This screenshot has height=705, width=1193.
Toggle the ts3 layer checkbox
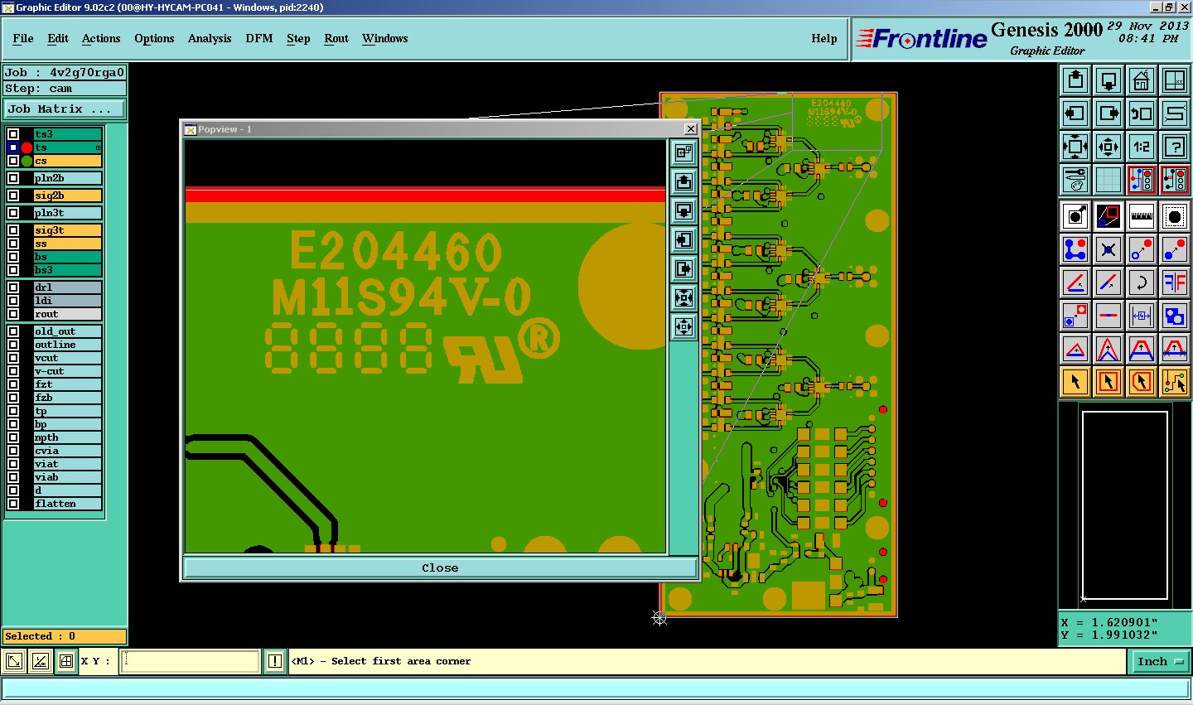[x=13, y=134]
